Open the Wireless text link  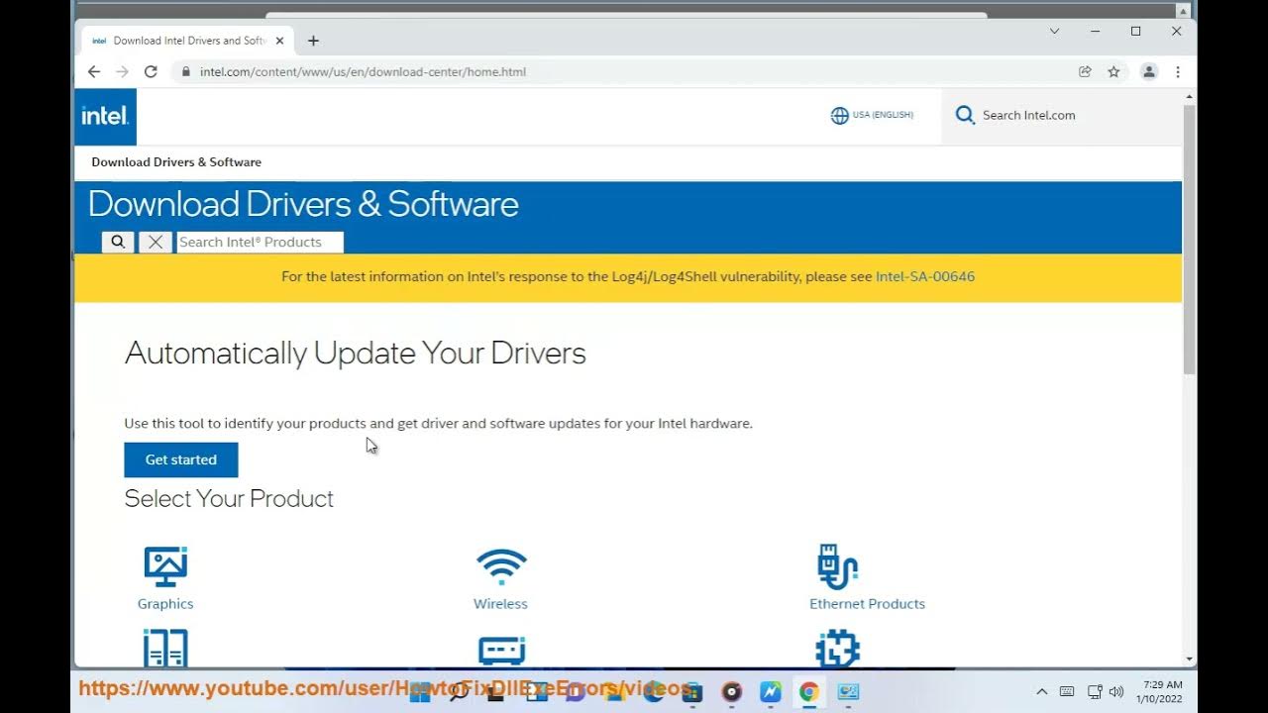point(500,604)
